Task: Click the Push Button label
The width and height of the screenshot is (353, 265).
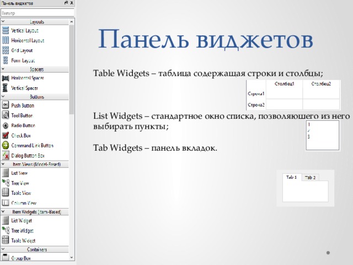Action: pyautogui.click(x=23, y=105)
